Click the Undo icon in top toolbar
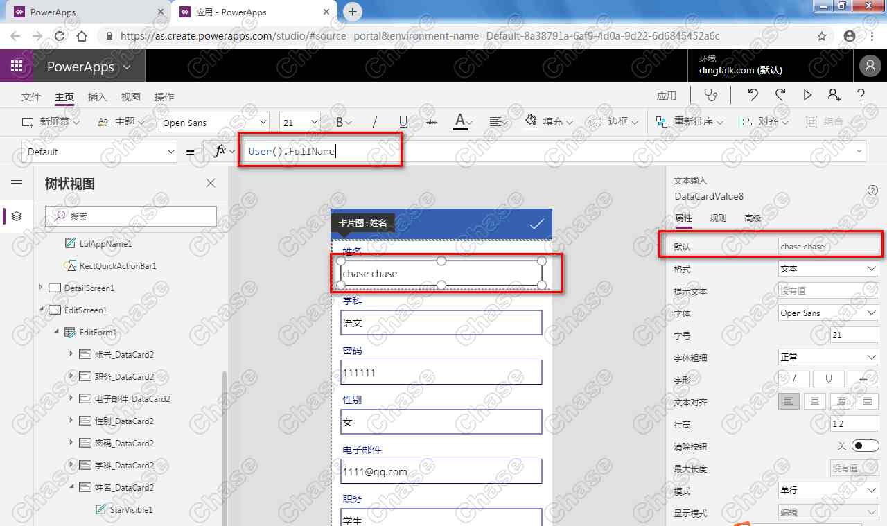 pyautogui.click(x=753, y=95)
